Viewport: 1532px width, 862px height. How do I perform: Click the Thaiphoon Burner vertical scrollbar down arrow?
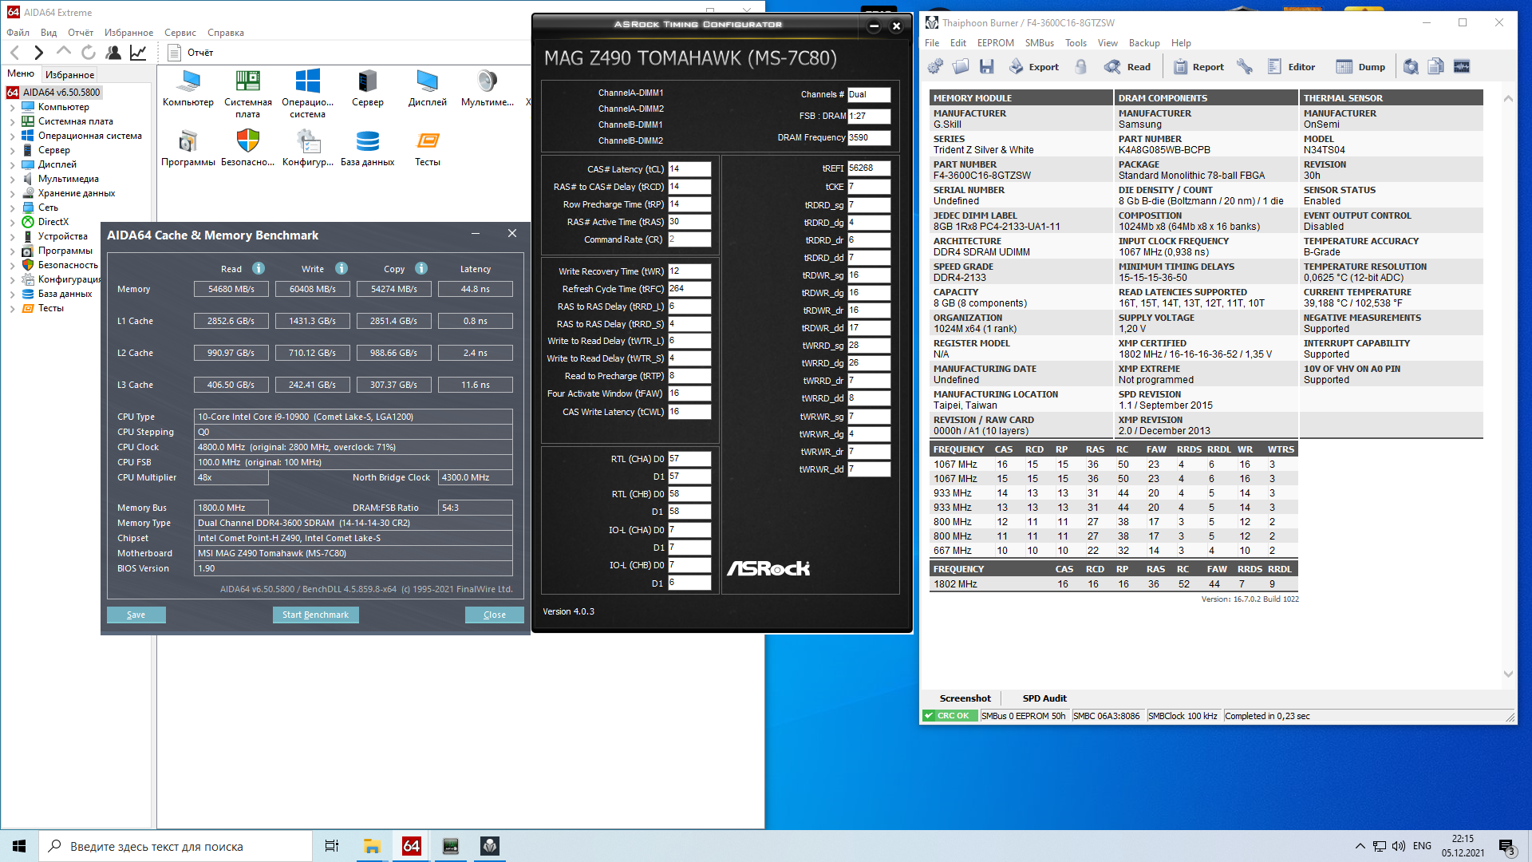pos(1508,674)
